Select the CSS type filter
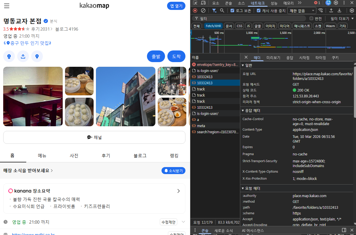Image resolution: width=356 pixels, height=235 pixels. point(240,26)
